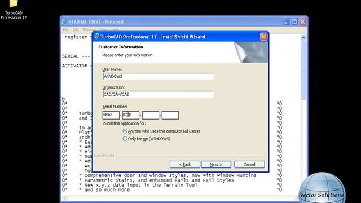Maximize the READ ME FIRST Notepad window
361x203 pixels.
pos(294,21)
